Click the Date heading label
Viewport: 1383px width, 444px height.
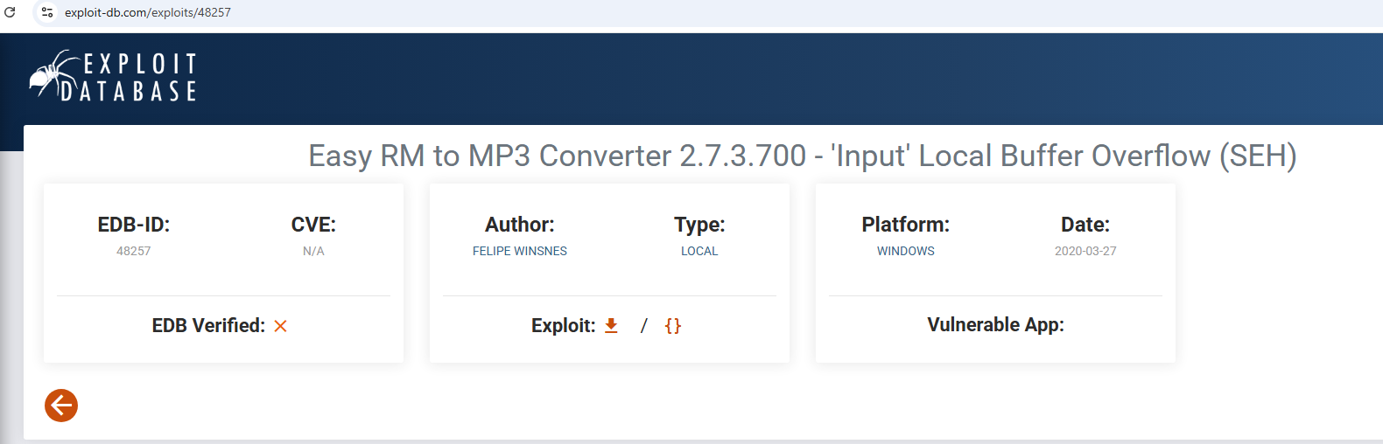coord(1085,225)
